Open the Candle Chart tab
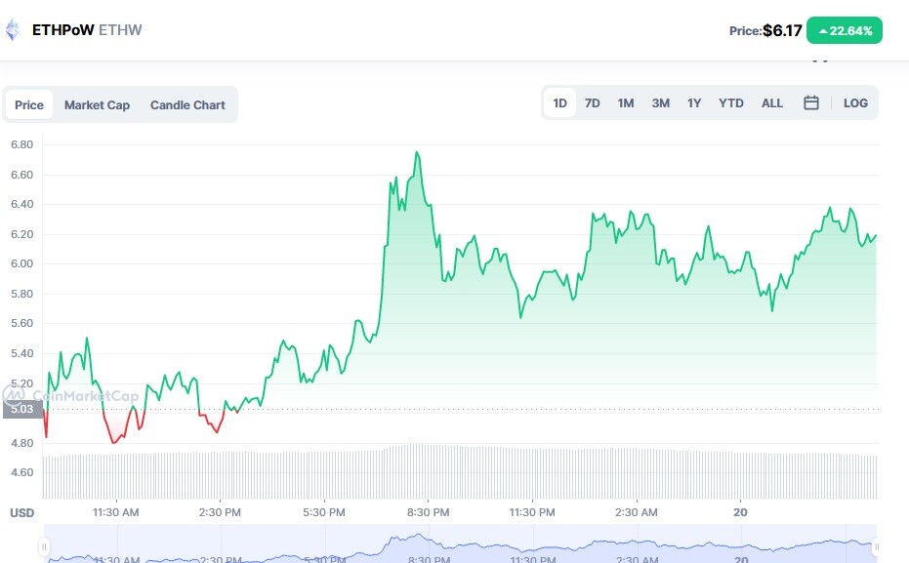This screenshot has width=909, height=563. (x=187, y=104)
